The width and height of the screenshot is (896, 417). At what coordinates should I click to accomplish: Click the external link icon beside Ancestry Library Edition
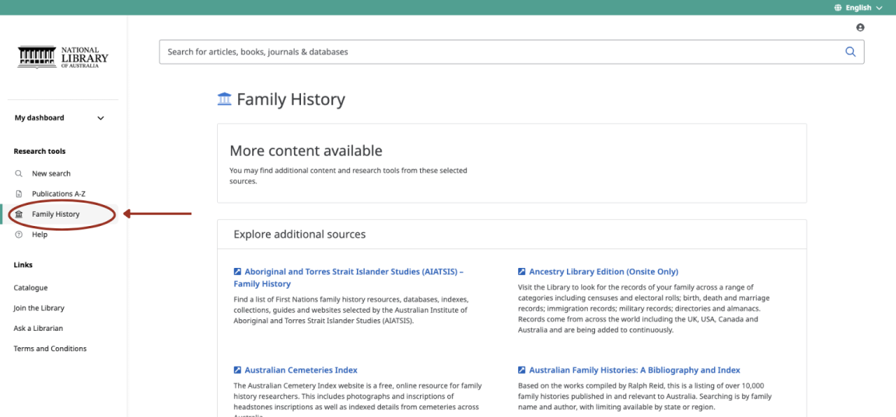click(x=522, y=272)
